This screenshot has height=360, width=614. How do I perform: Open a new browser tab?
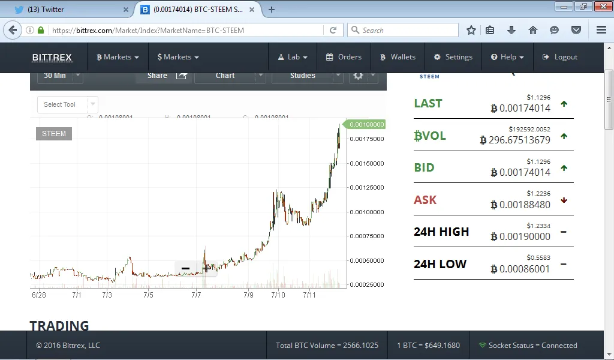tap(272, 10)
